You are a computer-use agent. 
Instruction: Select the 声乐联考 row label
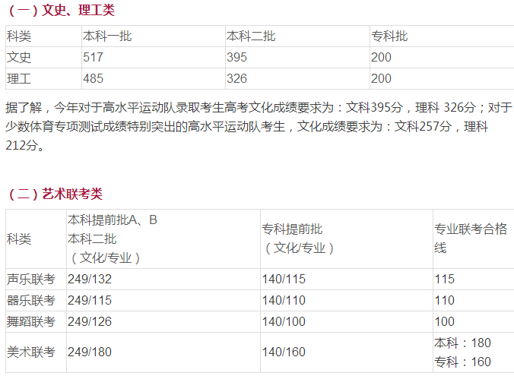(x=30, y=279)
